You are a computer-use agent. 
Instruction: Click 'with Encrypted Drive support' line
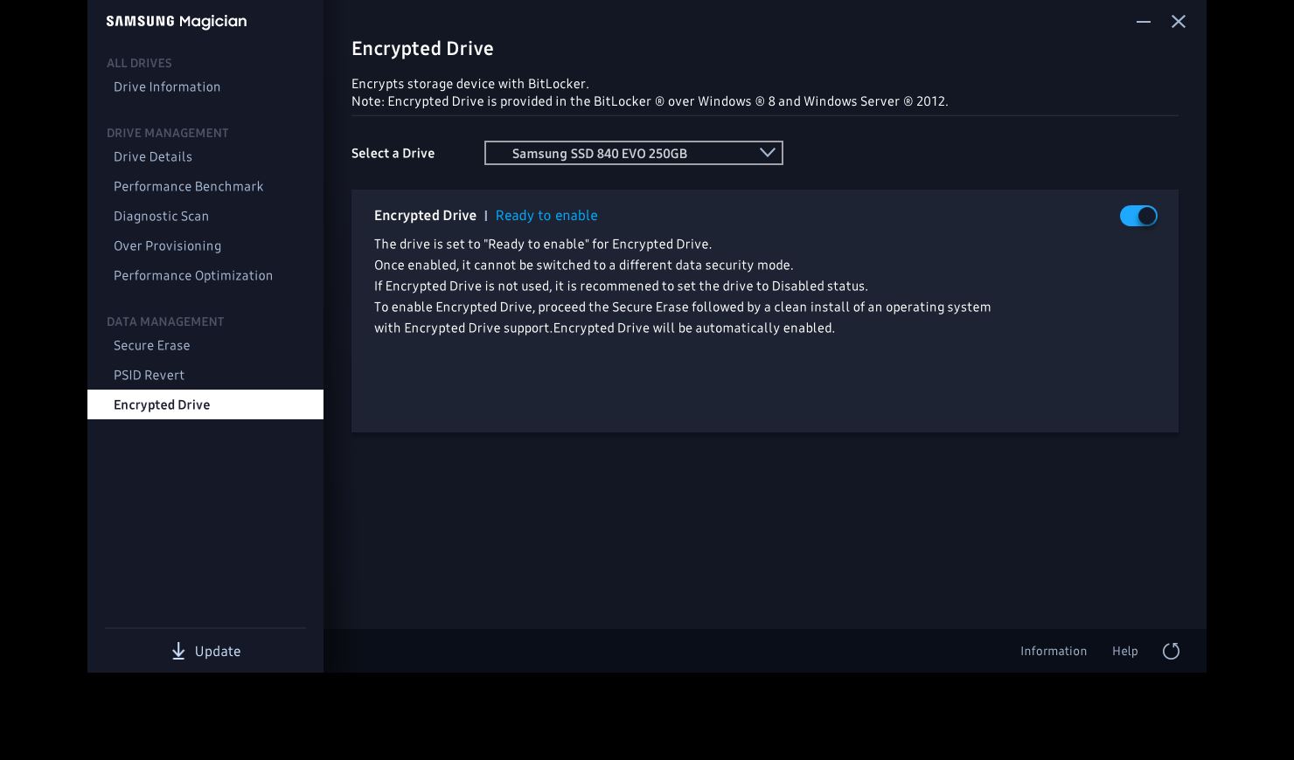pyautogui.click(x=604, y=328)
